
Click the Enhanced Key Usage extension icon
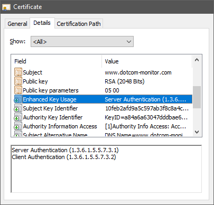(18, 99)
